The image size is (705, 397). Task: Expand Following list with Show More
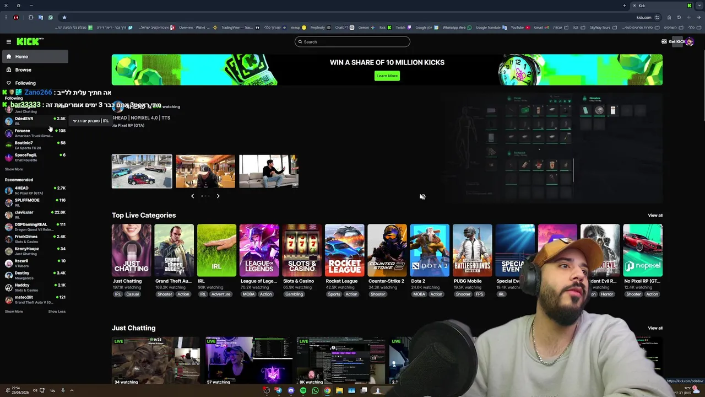pos(14,169)
